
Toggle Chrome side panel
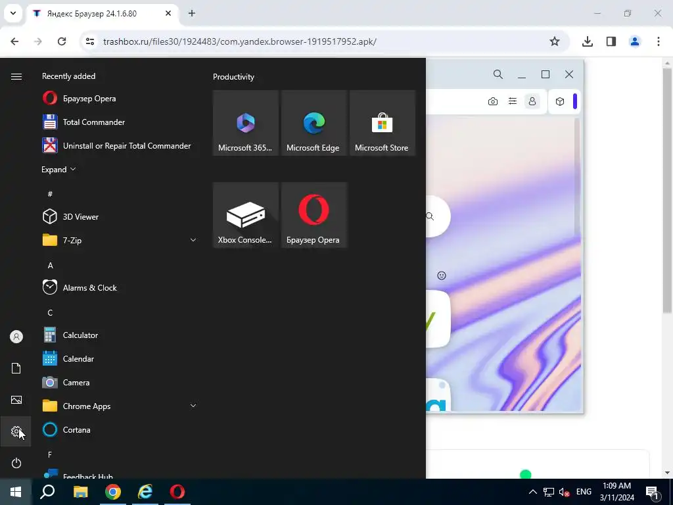(611, 41)
